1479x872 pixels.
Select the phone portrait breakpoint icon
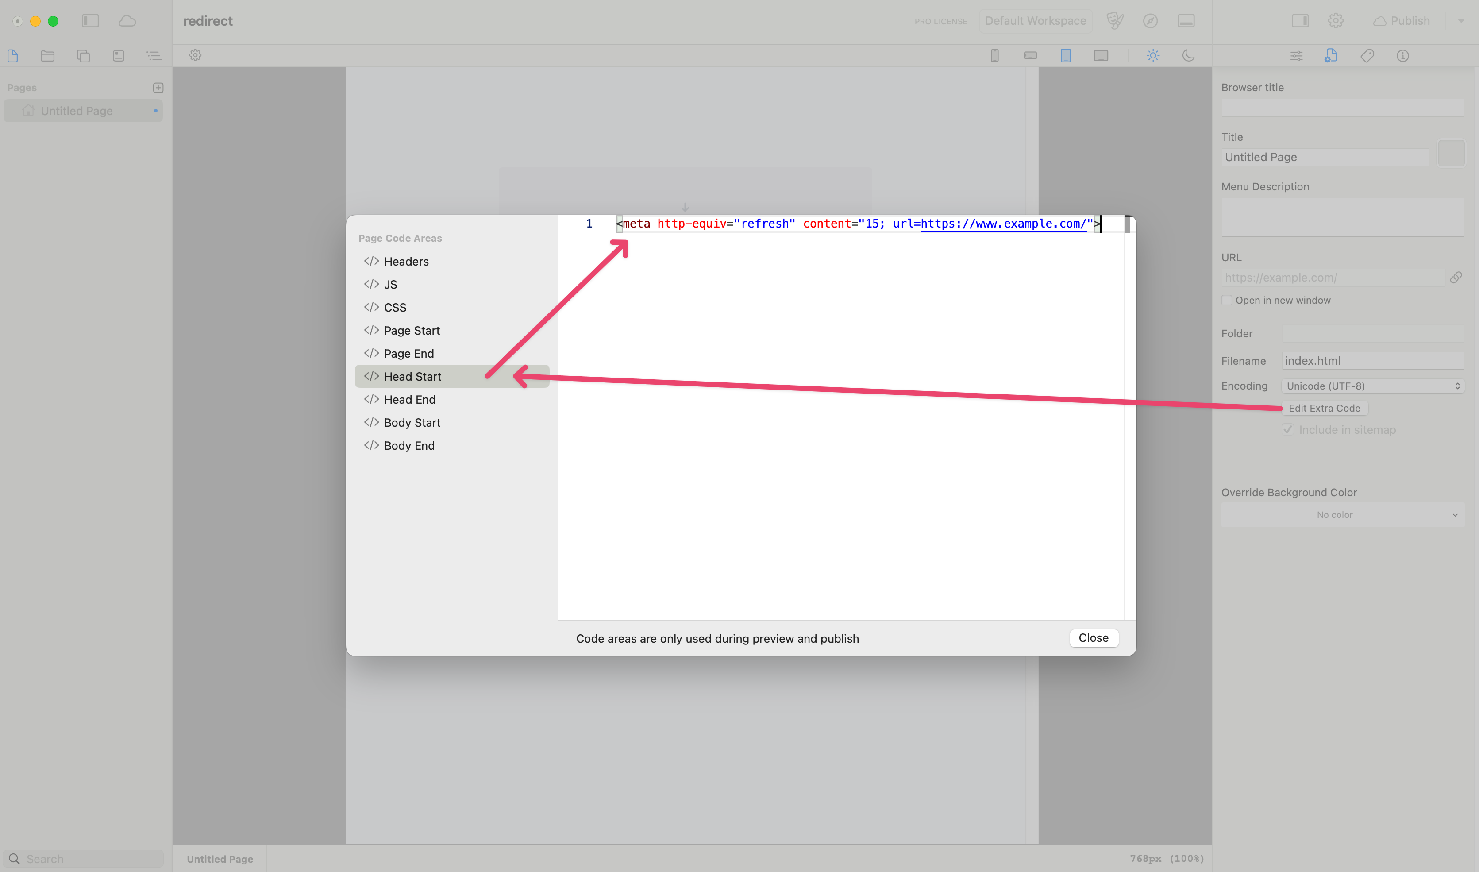994,56
